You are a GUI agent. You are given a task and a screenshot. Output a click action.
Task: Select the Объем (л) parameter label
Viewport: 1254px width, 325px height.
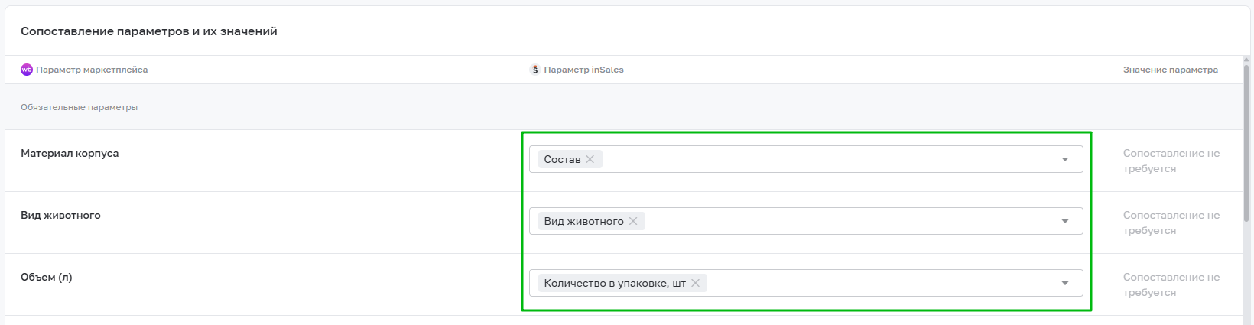47,277
